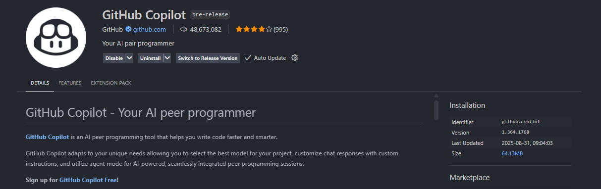Viewport: 601px width, 189px height.
Task: Switch to the Extension Pack tab
Action: (111, 83)
